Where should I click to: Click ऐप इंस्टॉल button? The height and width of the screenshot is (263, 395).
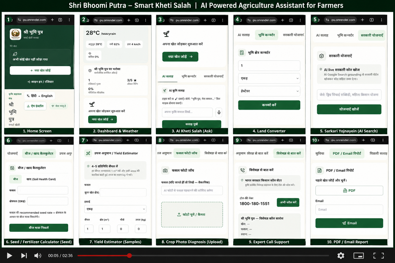[35, 106]
